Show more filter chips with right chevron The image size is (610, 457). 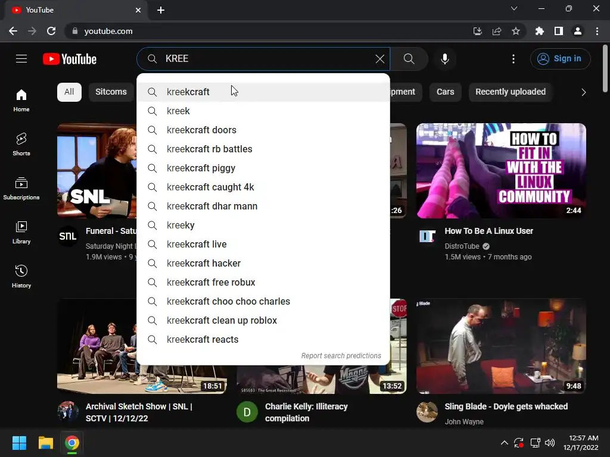pyautogui.click(x=583, y=92)
